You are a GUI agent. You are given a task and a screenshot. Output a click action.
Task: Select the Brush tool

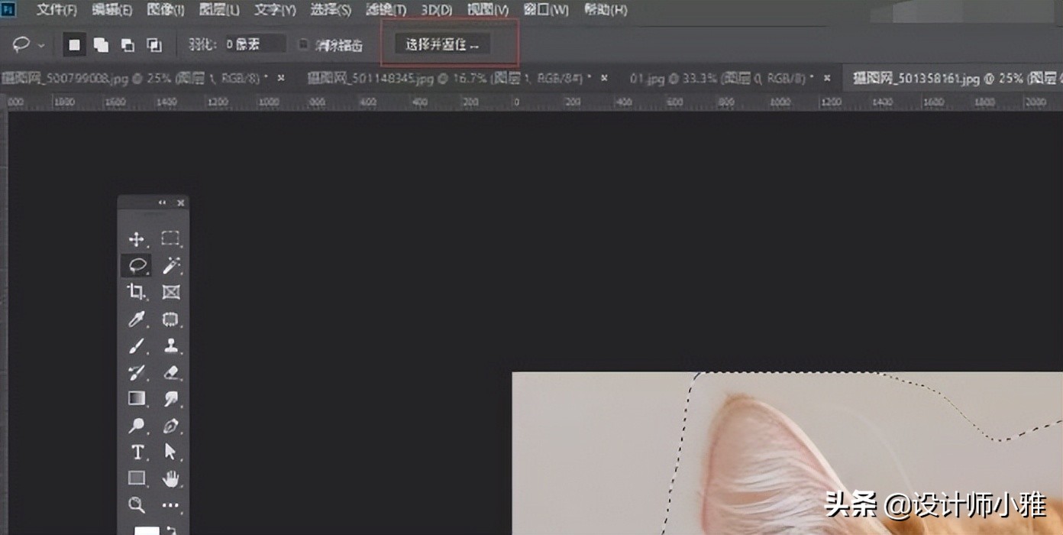coord(138,347)
